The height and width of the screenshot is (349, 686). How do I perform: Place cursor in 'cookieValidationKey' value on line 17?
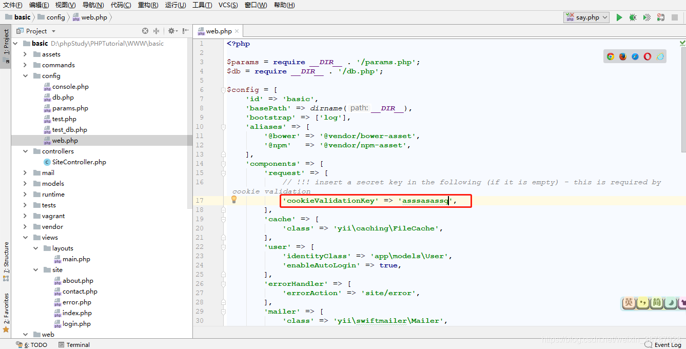425,201
